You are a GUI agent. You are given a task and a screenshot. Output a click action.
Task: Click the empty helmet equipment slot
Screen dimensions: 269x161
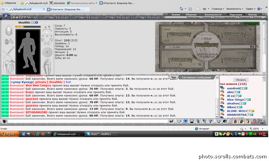pyautogui.click(x=9, y=31)
